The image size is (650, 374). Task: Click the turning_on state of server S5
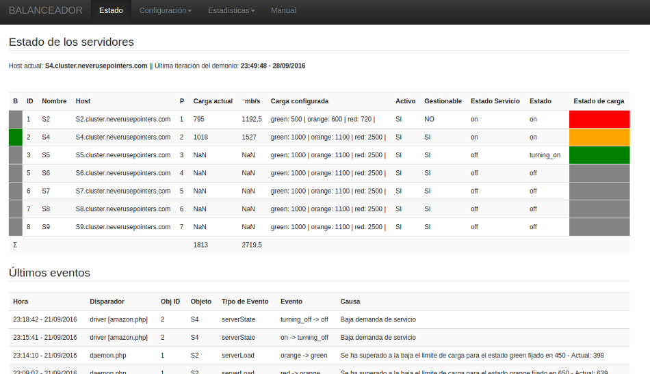pos(545,155)
